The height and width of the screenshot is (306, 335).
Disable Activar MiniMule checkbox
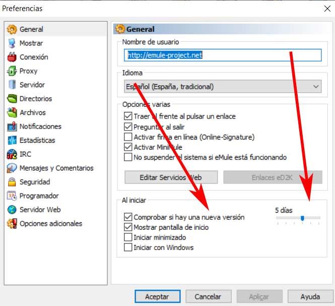(128, 147)
